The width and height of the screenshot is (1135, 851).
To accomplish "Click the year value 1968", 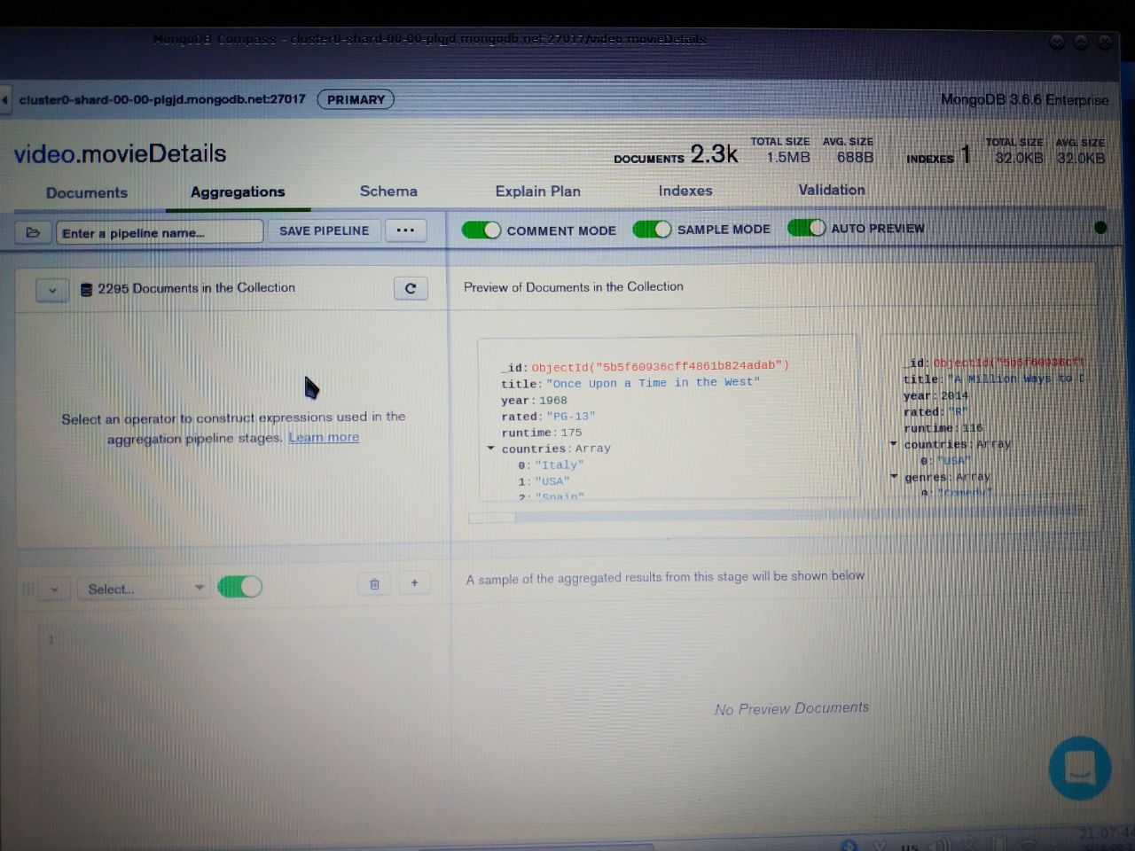I will (x=552, y=400).
